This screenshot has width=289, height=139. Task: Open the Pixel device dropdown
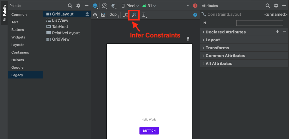tap(130, 6)
